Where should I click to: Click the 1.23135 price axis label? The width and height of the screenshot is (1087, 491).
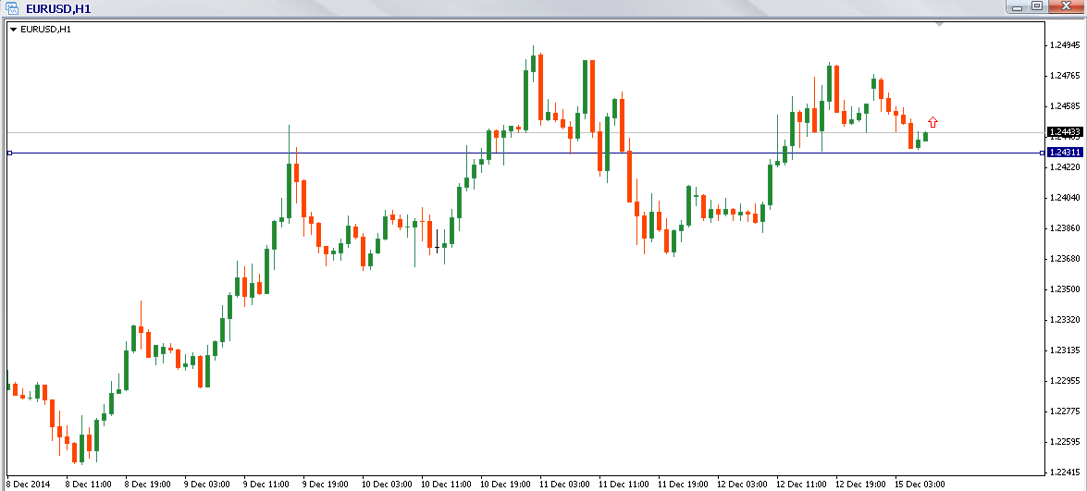pos(1064,350)
